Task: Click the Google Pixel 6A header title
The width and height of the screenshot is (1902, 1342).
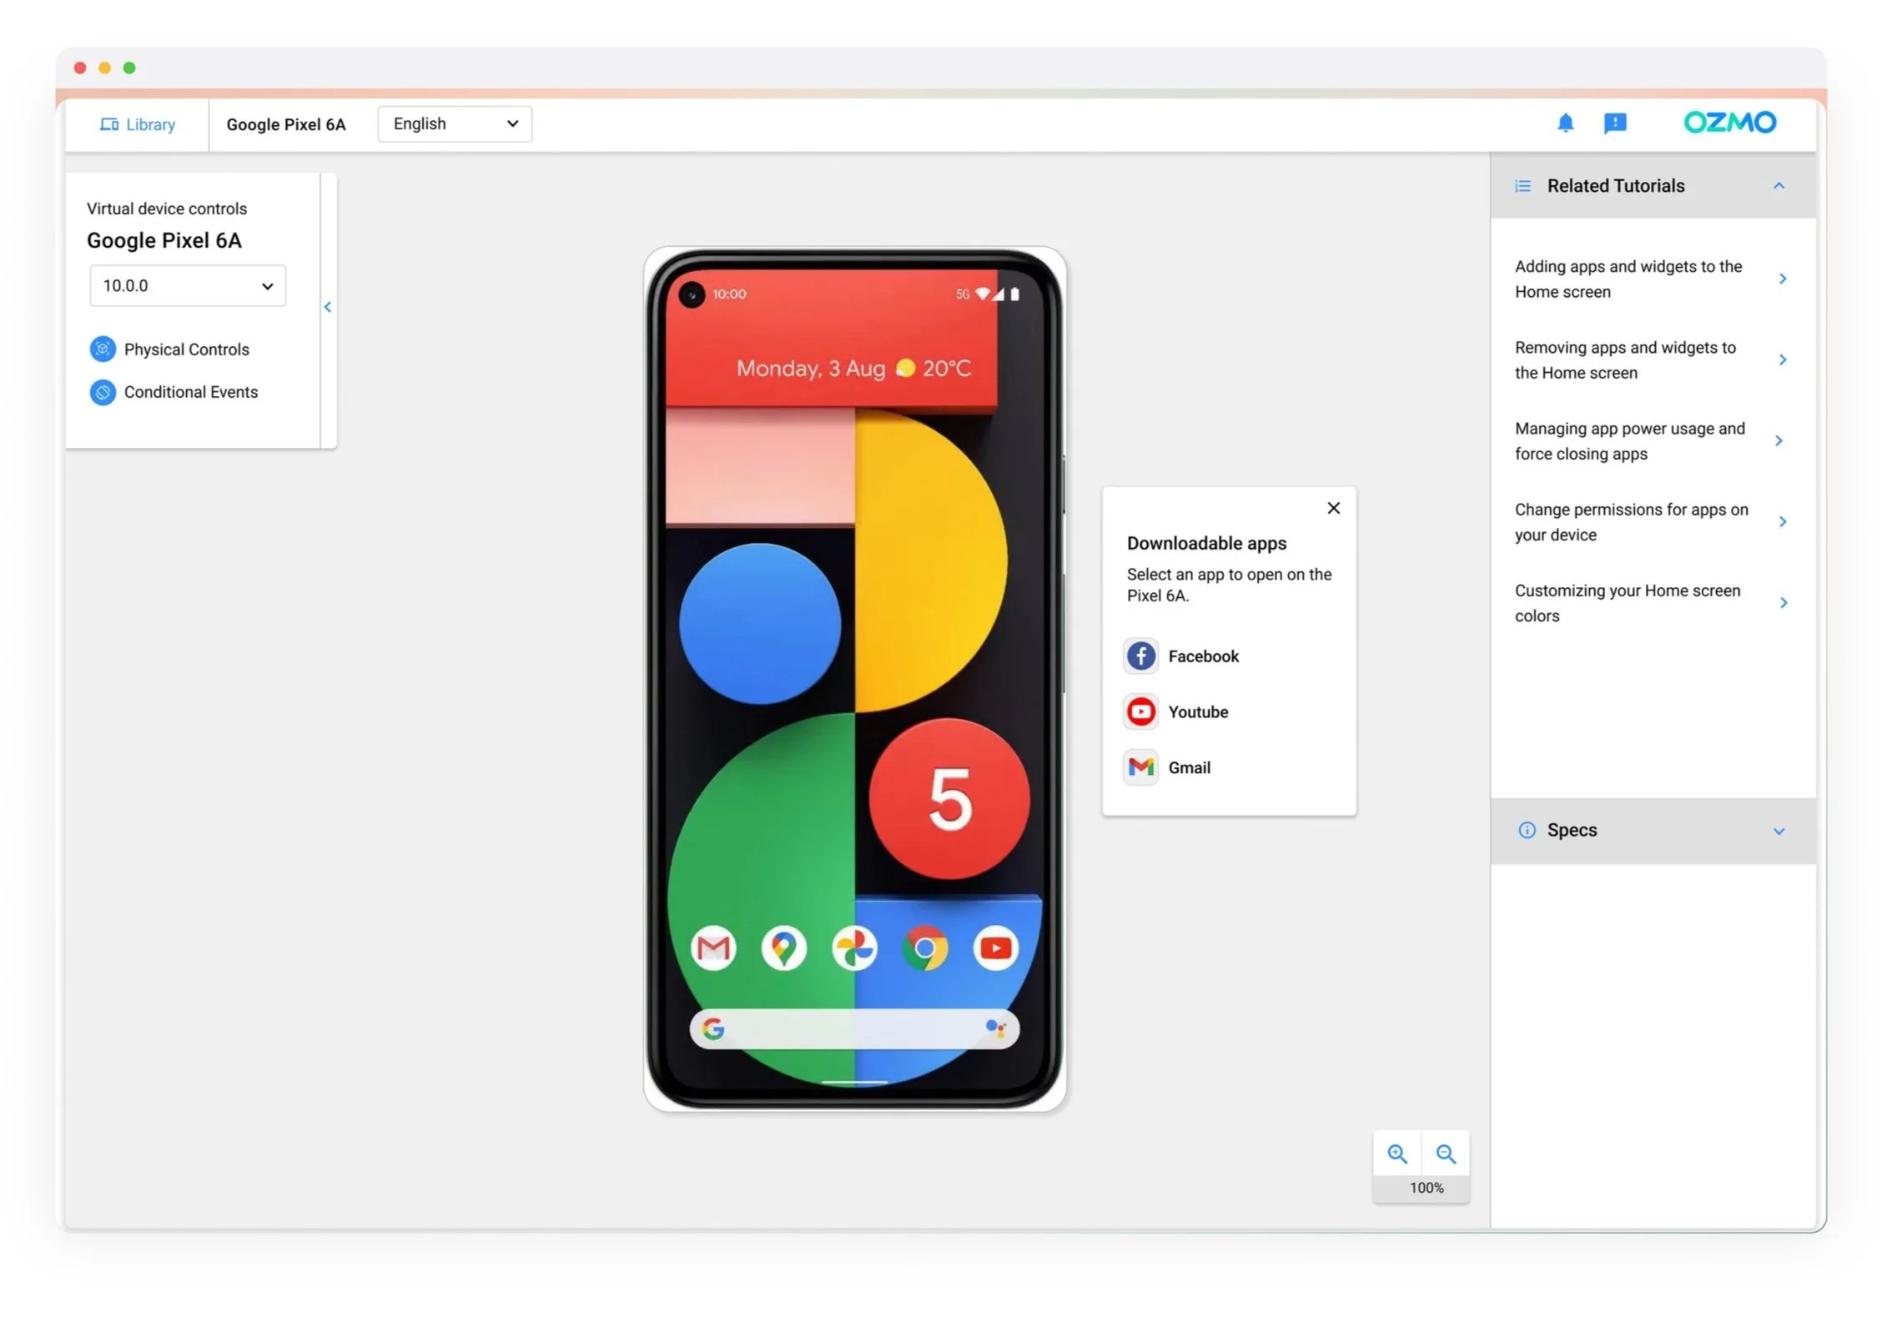Action: [x=285, y=124]
